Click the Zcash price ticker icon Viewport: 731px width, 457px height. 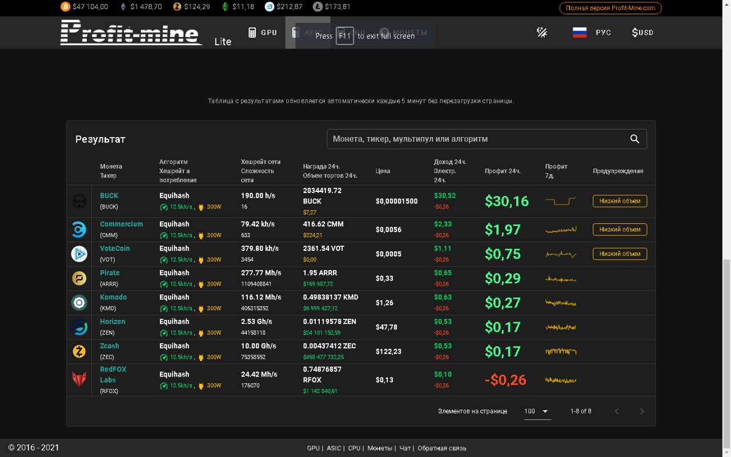177,7
